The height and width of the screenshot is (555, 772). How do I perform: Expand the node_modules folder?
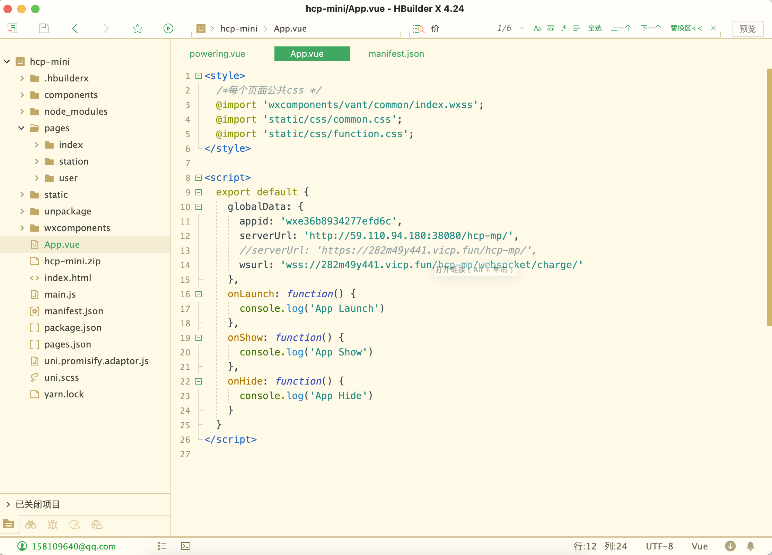(x=22, y=112)
